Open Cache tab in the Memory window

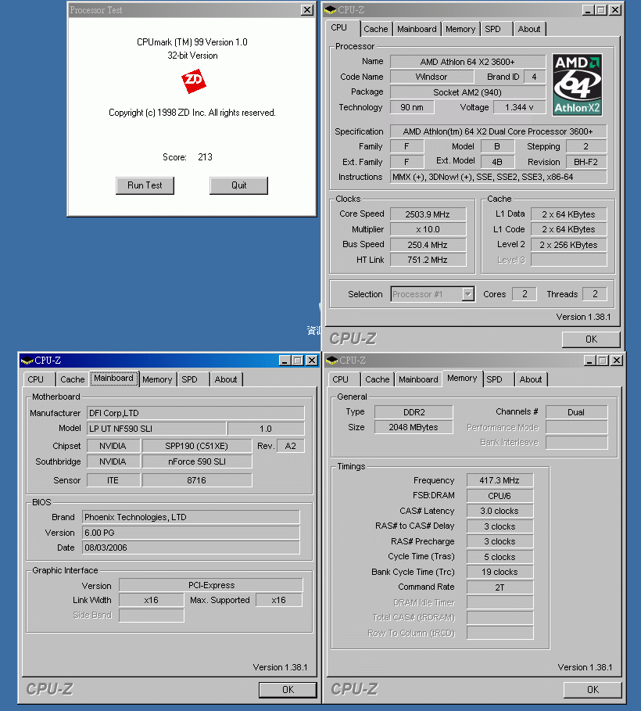377,379
